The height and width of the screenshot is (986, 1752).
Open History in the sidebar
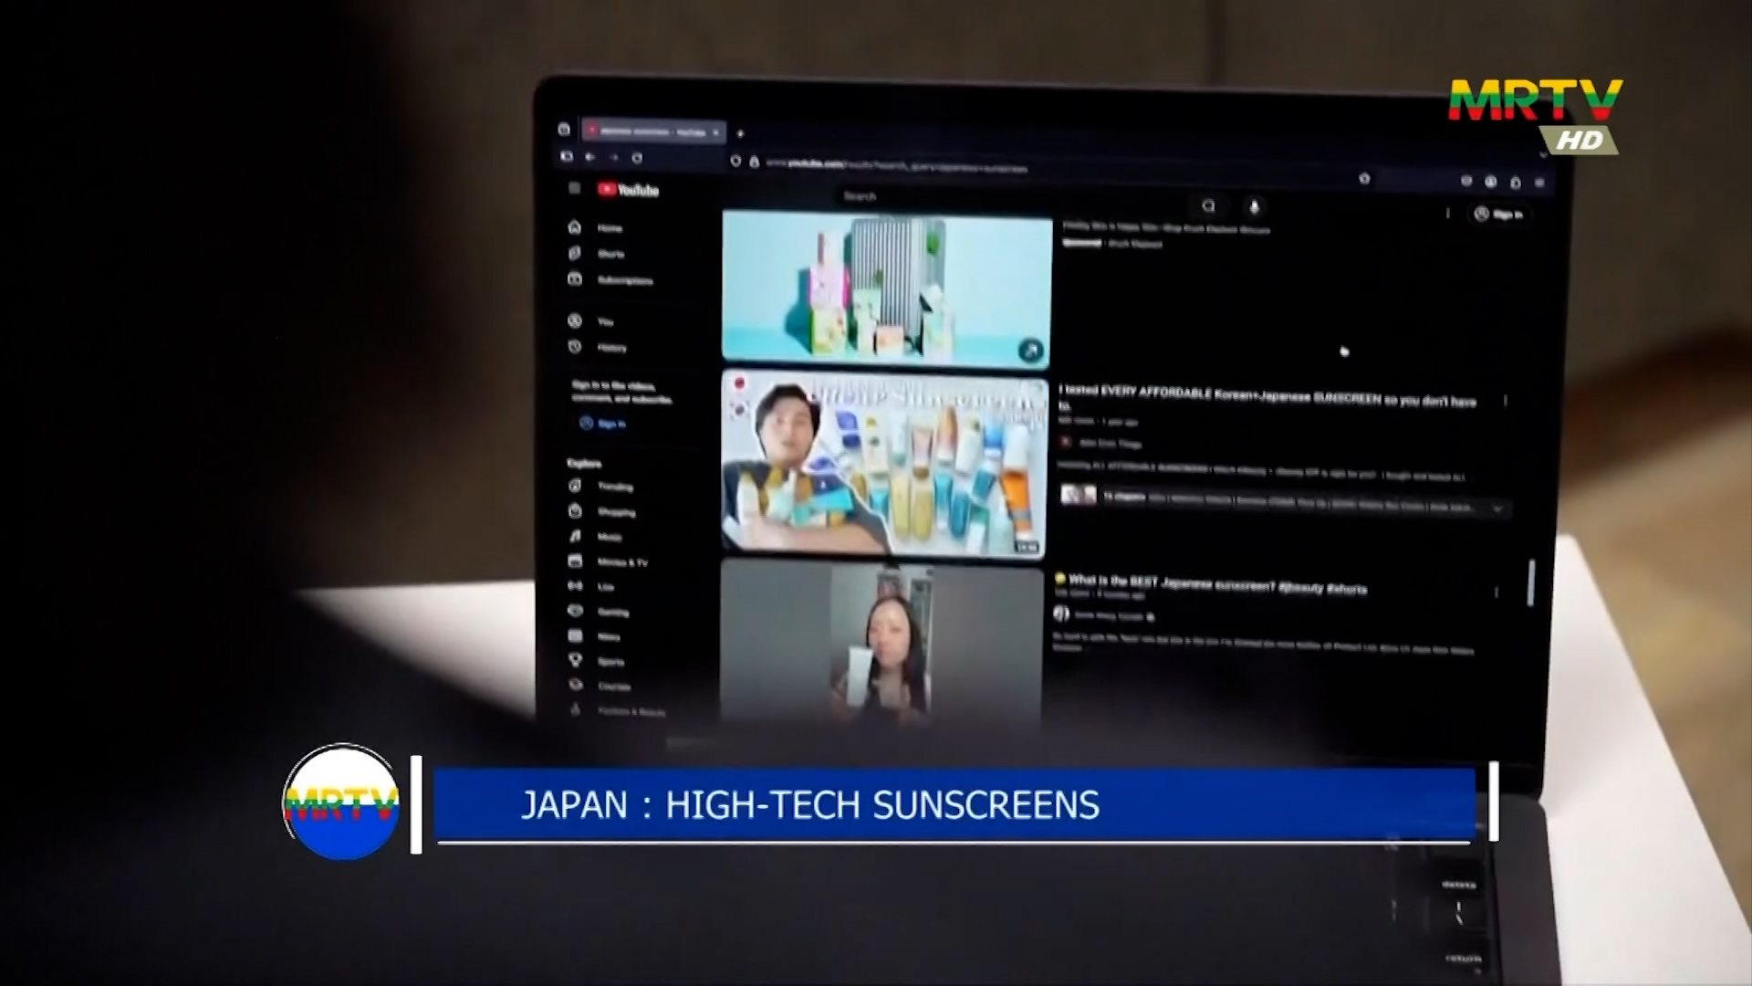pos(600,348)
